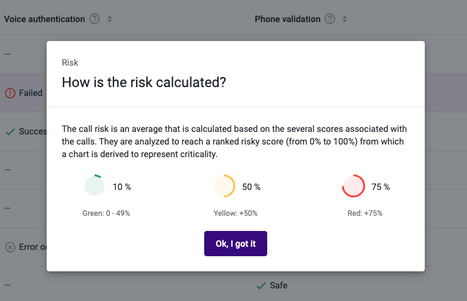Click the green Success checkmark icon
The image size is (467, 301).
click(10, 131)
